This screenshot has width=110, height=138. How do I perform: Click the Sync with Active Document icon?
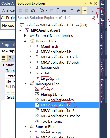[x=51, y=10]
